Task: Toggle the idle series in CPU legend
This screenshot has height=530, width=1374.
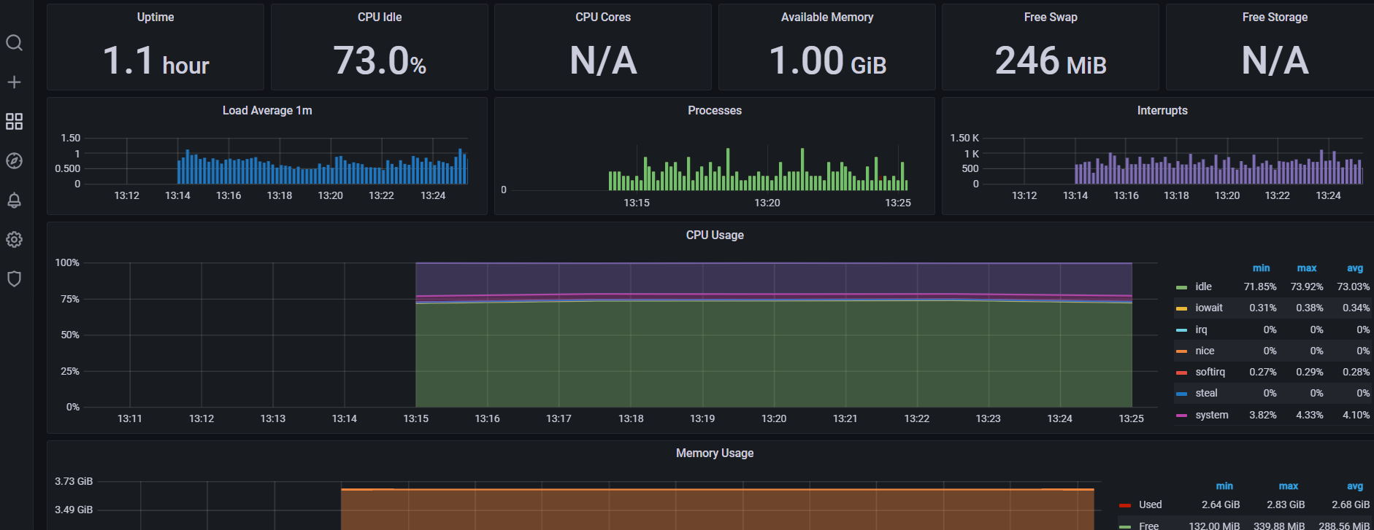Action: pyautogui.click(x=1203, y=287)
